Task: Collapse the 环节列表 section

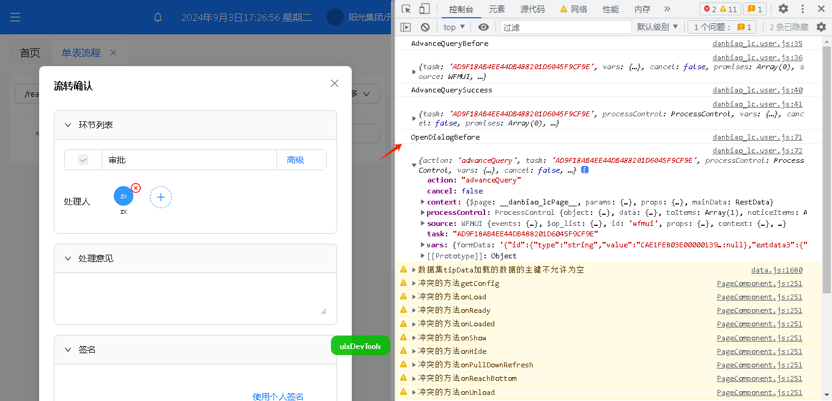Action: coord(68,125)
